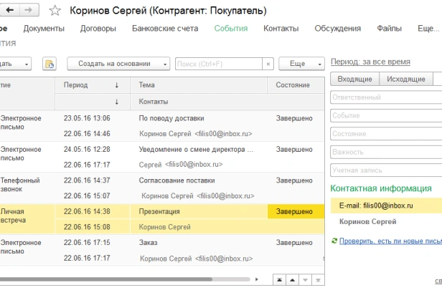Move up one row with up arrow

pos(292,280)
